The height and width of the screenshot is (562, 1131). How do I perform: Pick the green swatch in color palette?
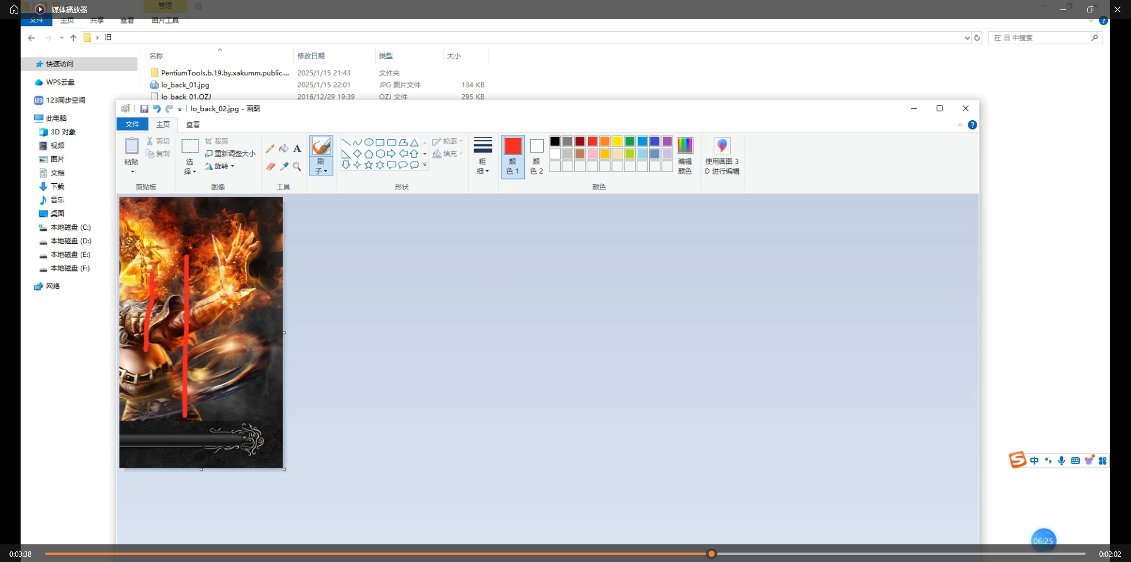click(x=630, y=141)
